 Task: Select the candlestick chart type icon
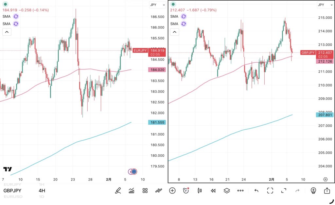coord(200,191)
